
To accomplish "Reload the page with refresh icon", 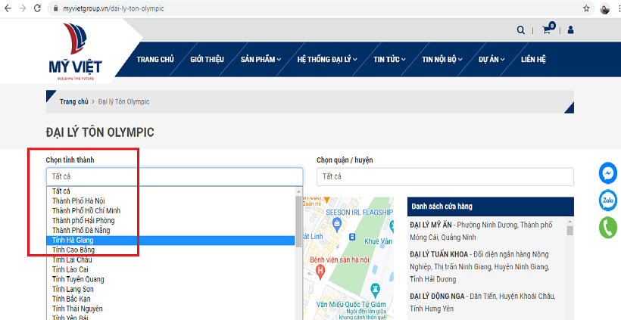I will tap(37, 8).
